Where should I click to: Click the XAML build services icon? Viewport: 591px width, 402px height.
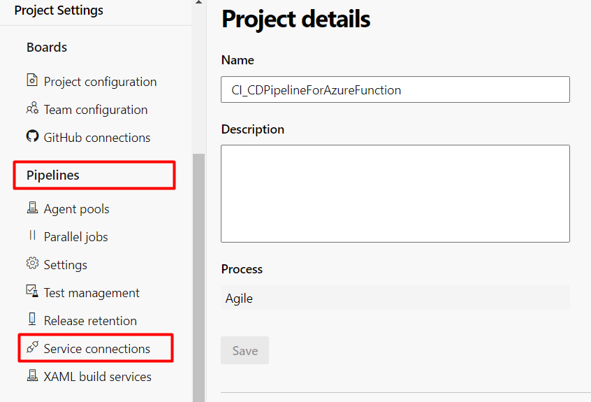coord(32,375)
